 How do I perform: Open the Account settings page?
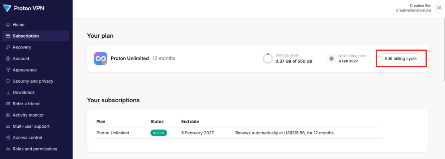[36, 58]
